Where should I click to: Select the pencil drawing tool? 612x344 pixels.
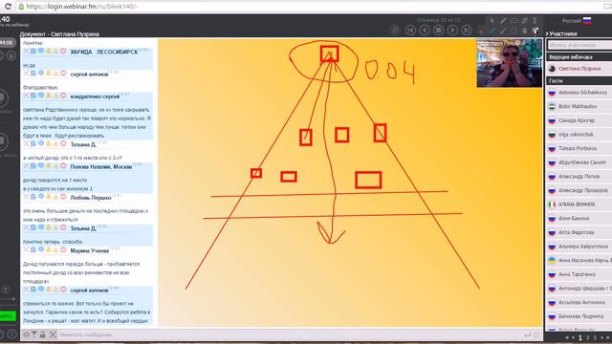click(503, 21)
